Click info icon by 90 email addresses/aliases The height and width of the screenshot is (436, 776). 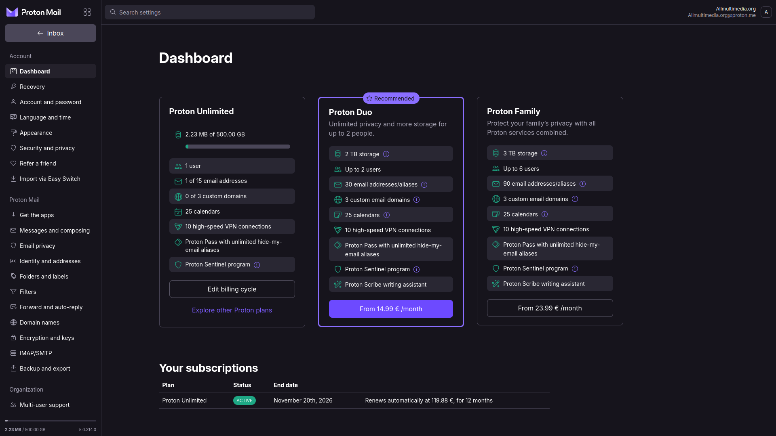pyautogui.click(x=582, y=184)
